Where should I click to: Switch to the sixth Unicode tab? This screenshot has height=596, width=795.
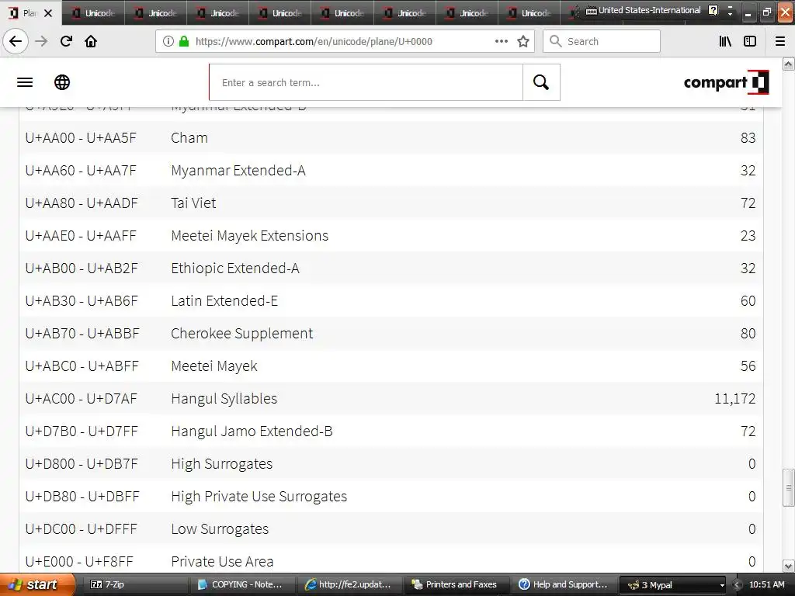pyautogui.click(x=405, y=13)
